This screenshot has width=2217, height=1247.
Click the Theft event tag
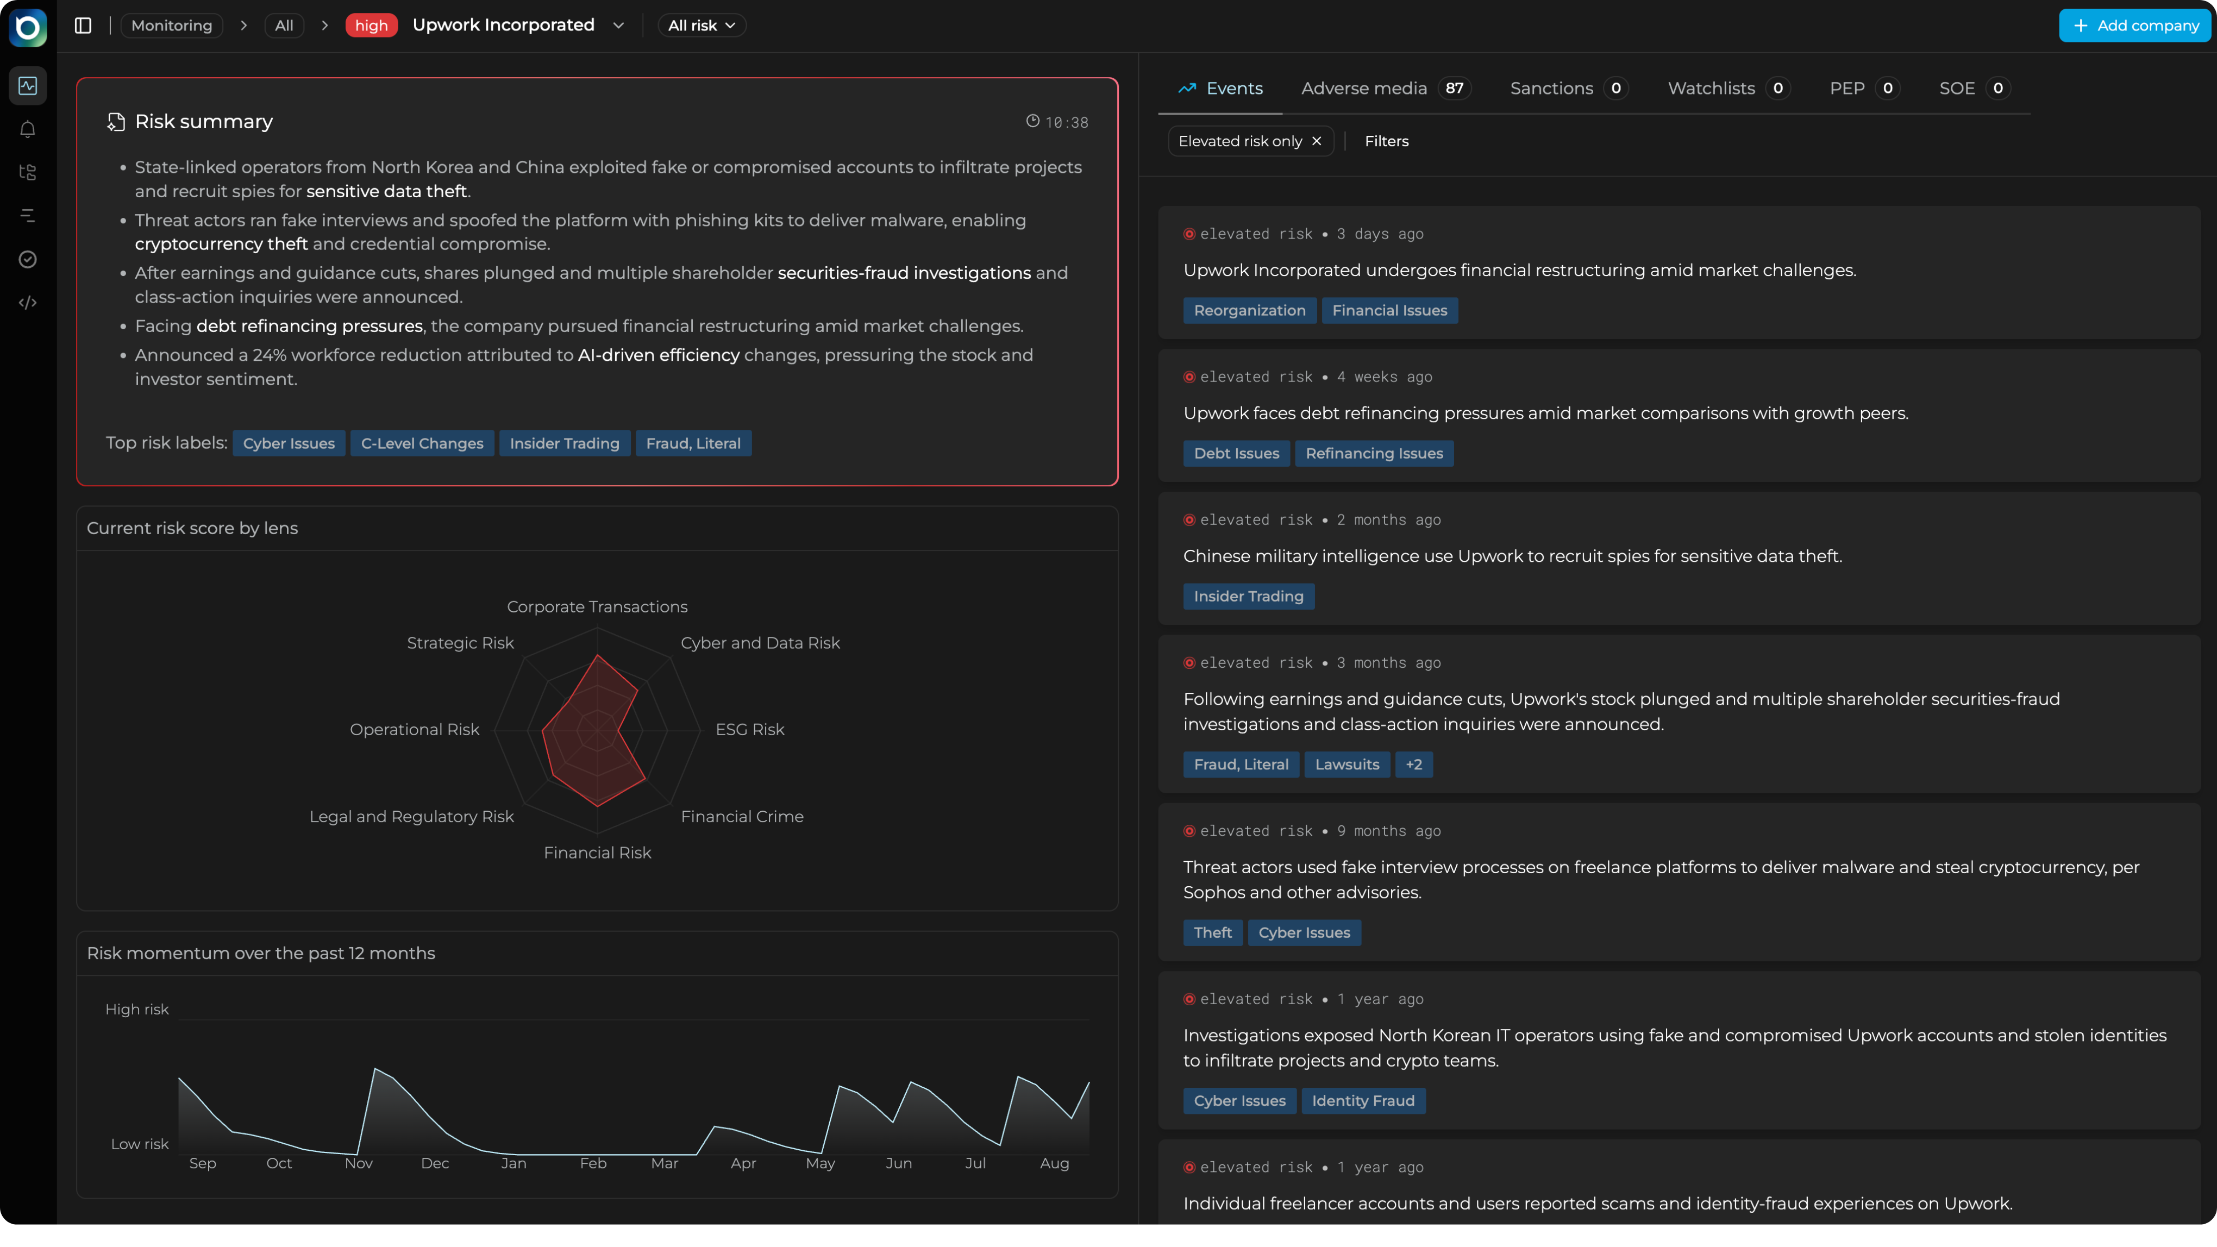coord(1213,933)
